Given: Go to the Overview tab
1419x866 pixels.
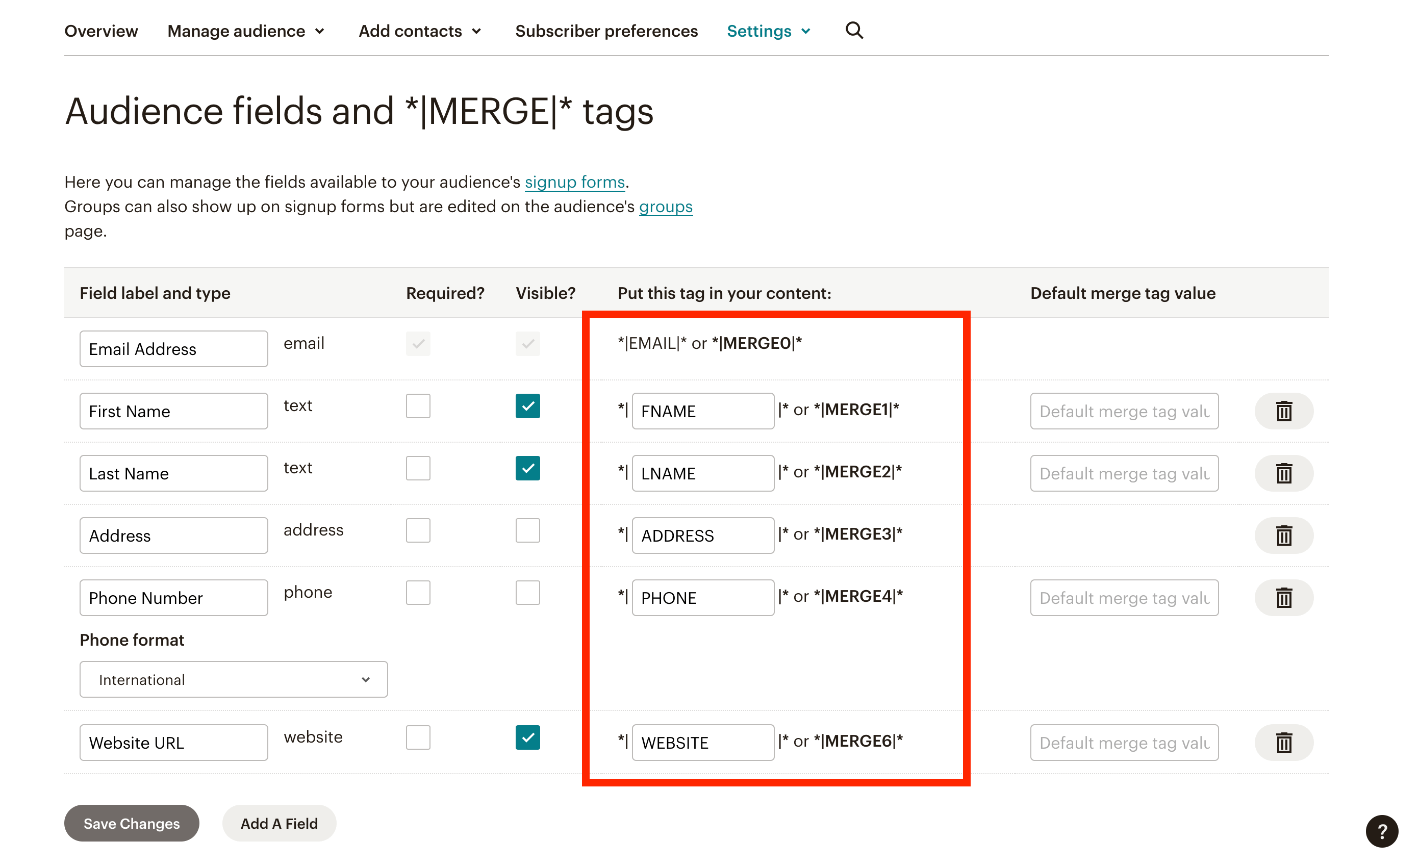Looking at the screenshot, I should tap(101, 31).
